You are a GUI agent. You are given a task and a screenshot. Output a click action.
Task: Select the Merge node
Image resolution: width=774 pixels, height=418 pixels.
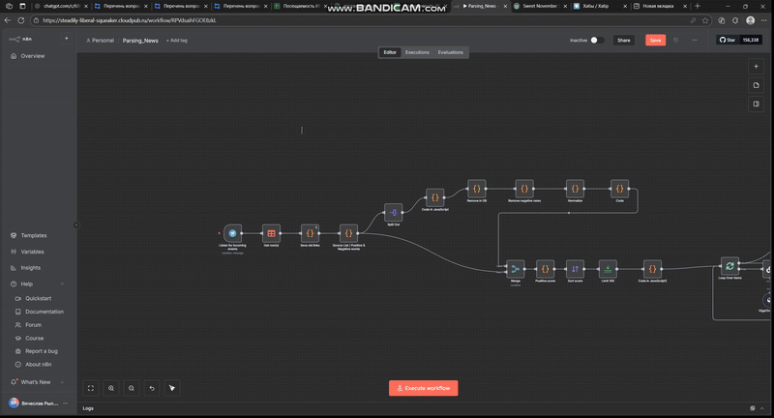tap(516, 268)
